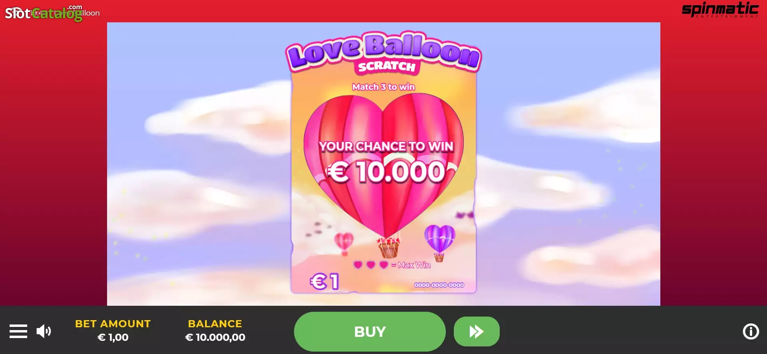
Task: Click the ticket serial number 0000-0000-0000
Action: 439,285
